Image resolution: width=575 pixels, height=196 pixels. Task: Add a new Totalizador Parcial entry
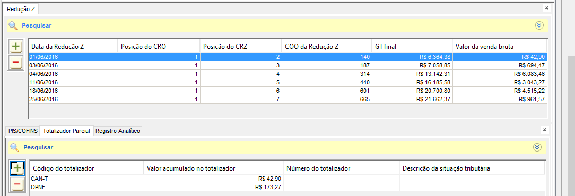click(17, 168)
